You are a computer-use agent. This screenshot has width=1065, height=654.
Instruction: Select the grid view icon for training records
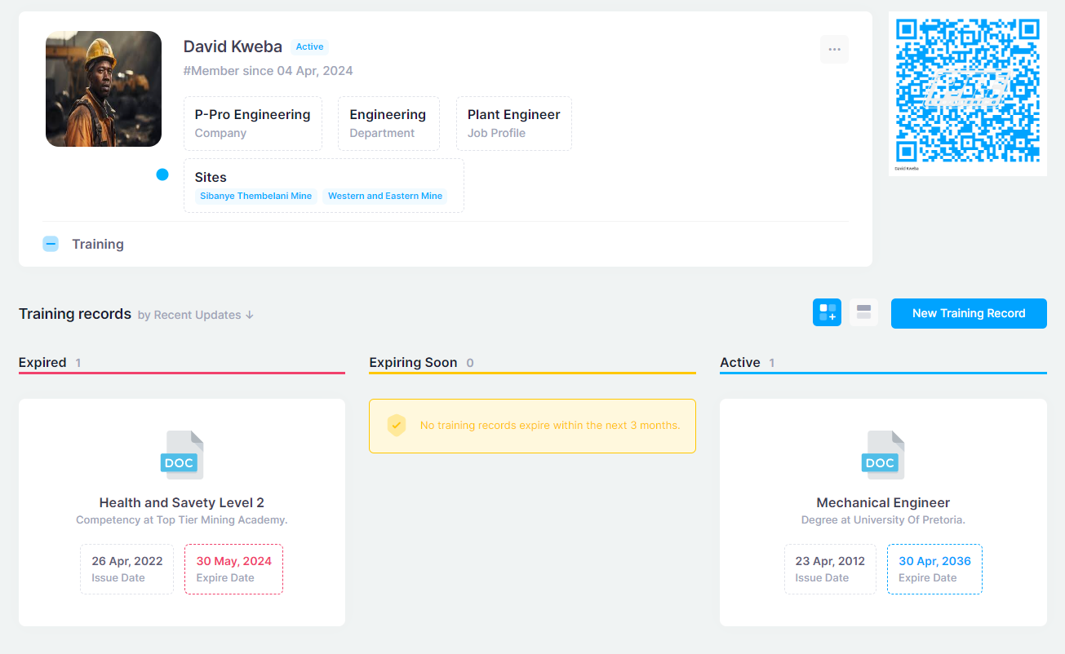[827, 312]
